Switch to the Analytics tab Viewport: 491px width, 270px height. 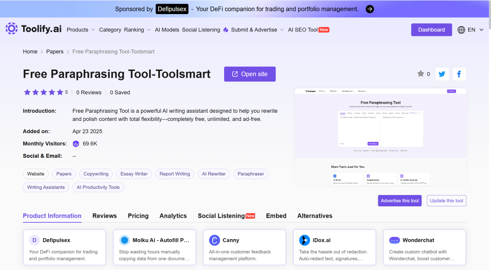tap(173, 216)
